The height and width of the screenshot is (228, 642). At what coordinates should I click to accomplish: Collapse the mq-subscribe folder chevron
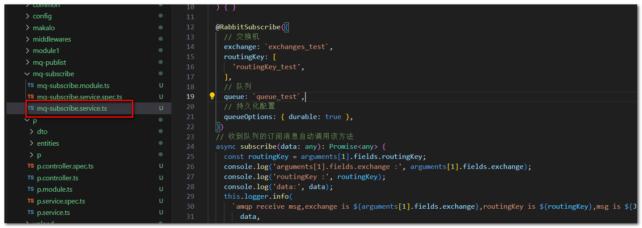click(x=27, y=74)
